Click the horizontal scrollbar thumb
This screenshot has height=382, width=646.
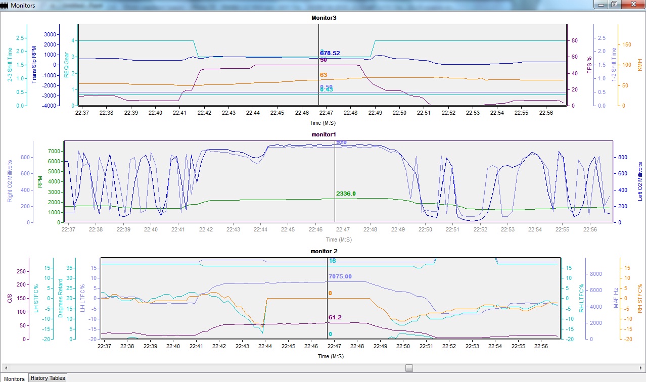(x=409, y=368)
